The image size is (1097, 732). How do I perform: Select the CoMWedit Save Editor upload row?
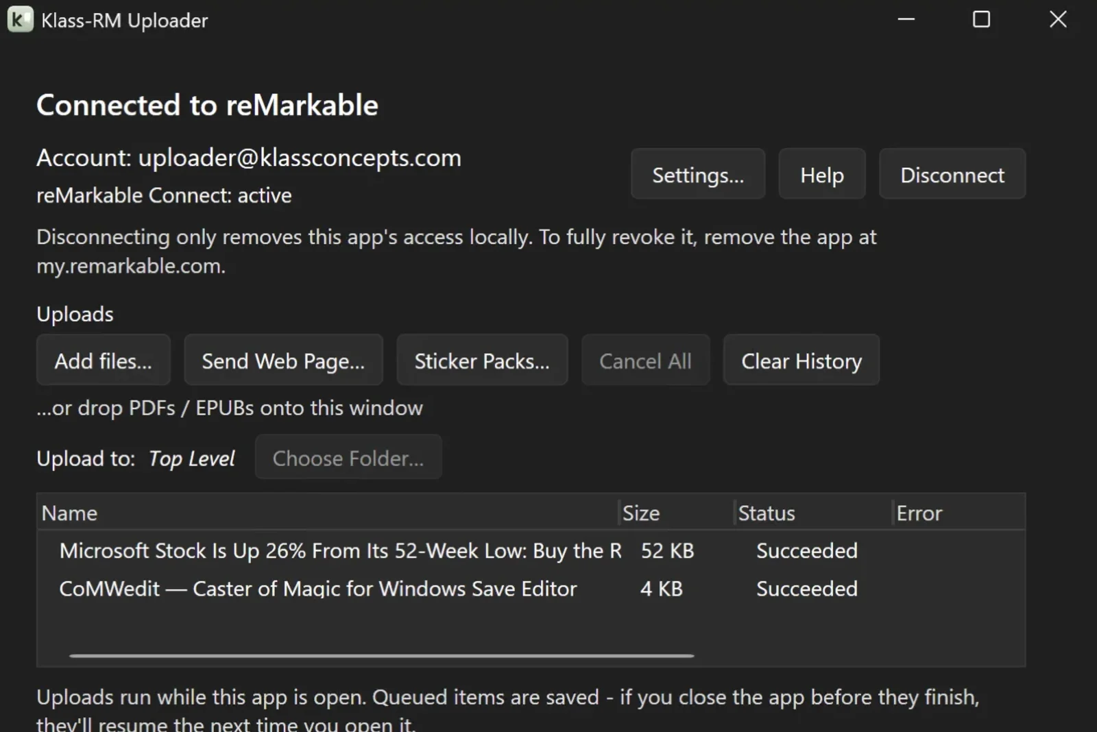(x=531, y=588)
